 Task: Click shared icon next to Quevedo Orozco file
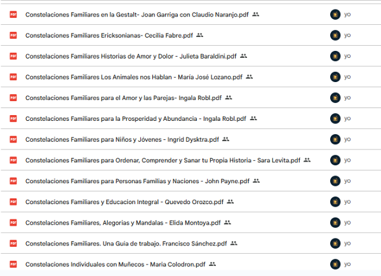231,202
